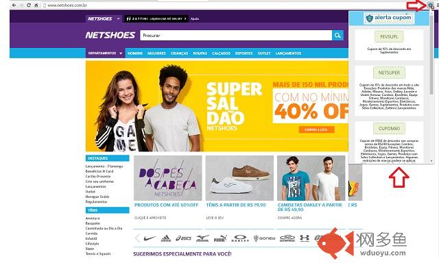Open the Outlet menu item

coord(264,53)
